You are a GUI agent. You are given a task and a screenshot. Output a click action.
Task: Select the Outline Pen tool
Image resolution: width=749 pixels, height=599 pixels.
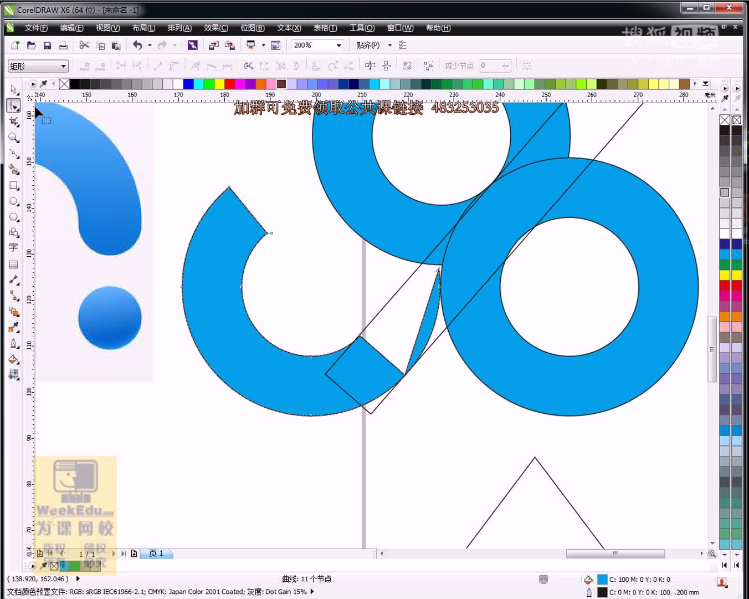(x=14, y=343)
